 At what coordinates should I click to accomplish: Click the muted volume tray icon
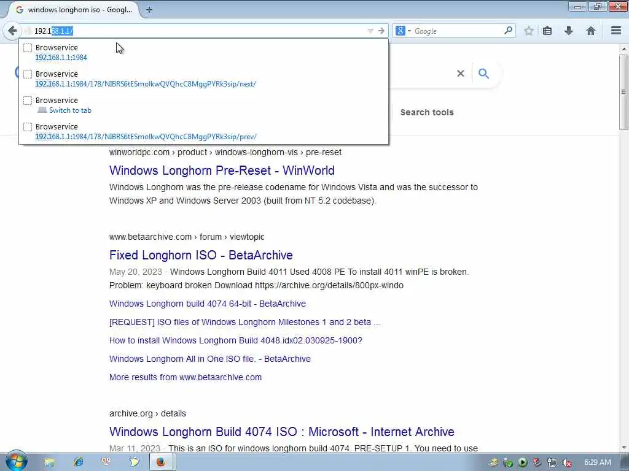[x=567, y=462]
